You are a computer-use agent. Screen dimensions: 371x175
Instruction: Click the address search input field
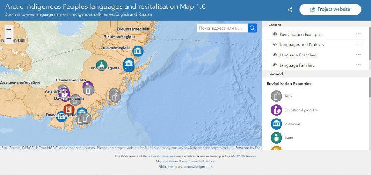click(x=222, y=28)
